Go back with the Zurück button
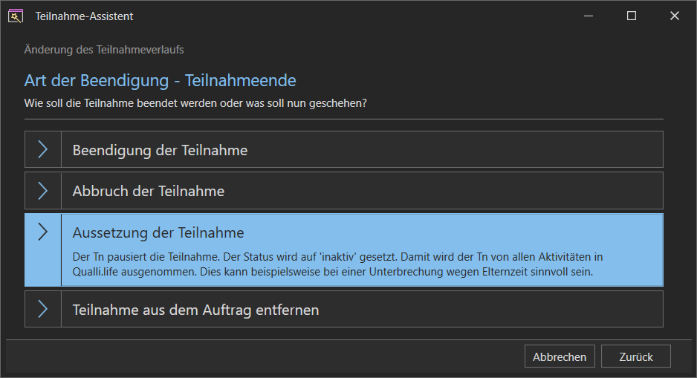The width and height of the screenshot is (697, 378). pyautogui.click(x=635, y=356)
